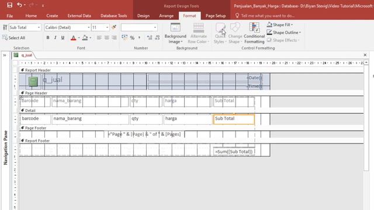374x210 pixels.
Task: Apply currency number format
Action: coord(124,37)
